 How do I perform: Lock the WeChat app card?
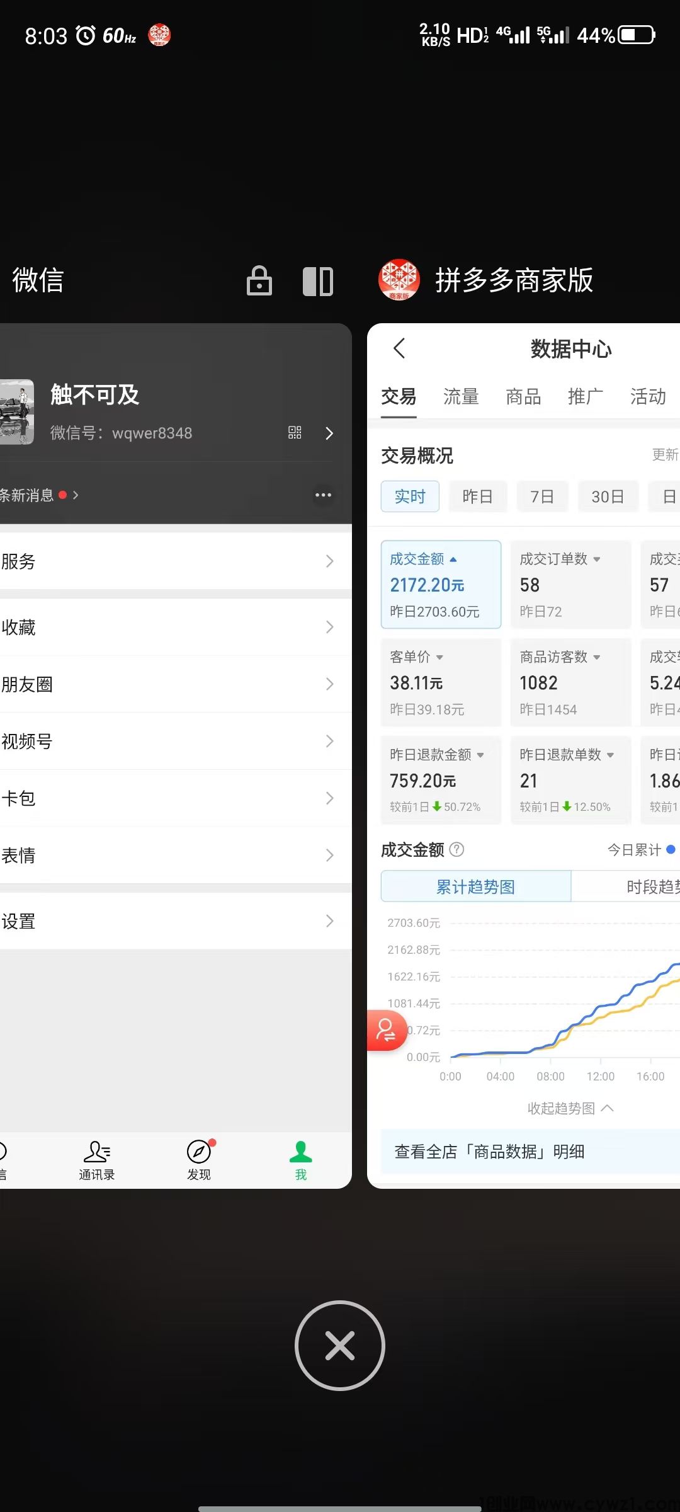pos(259,280)
